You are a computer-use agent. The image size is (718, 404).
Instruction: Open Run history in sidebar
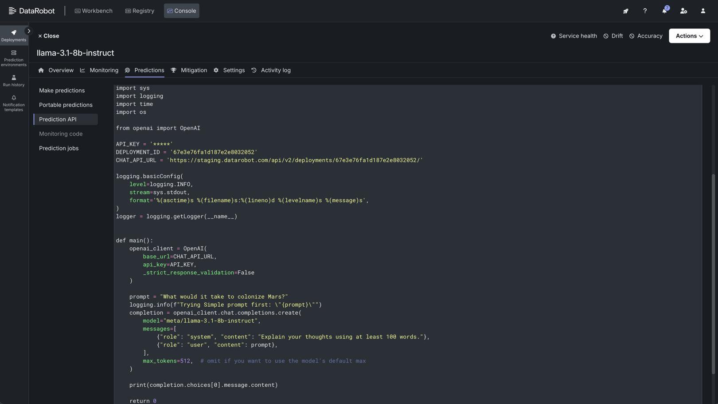click(14, 81)
